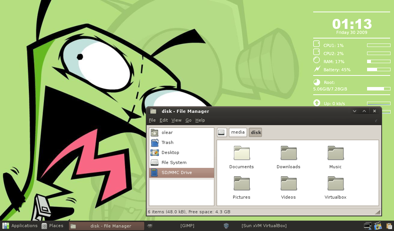394x231 pixels.
Task: Click the disk path button
Action: [x=255, y=132]
